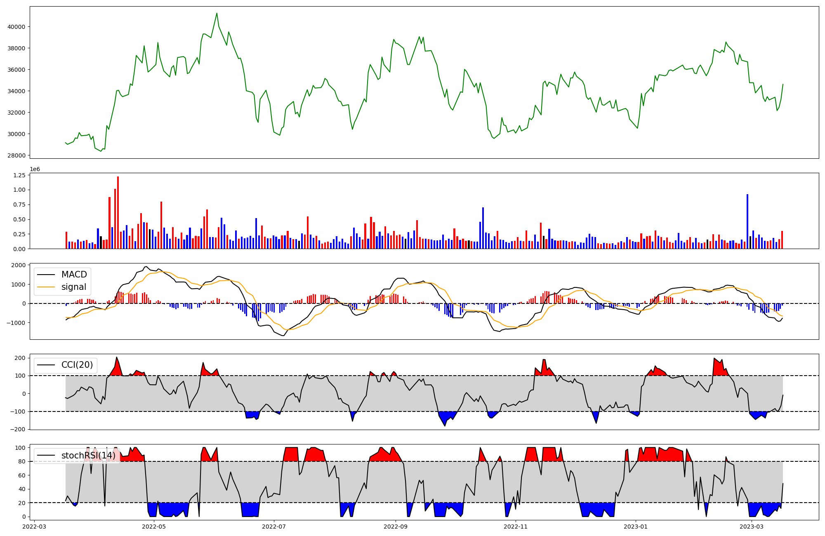
Task: Click the tallest blue volume bar near 2023-03
Action: click(747, 221)
